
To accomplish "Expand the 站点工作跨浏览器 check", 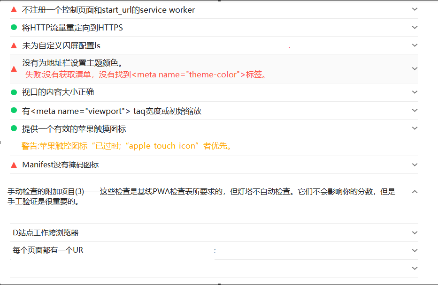I will (415, 232).
